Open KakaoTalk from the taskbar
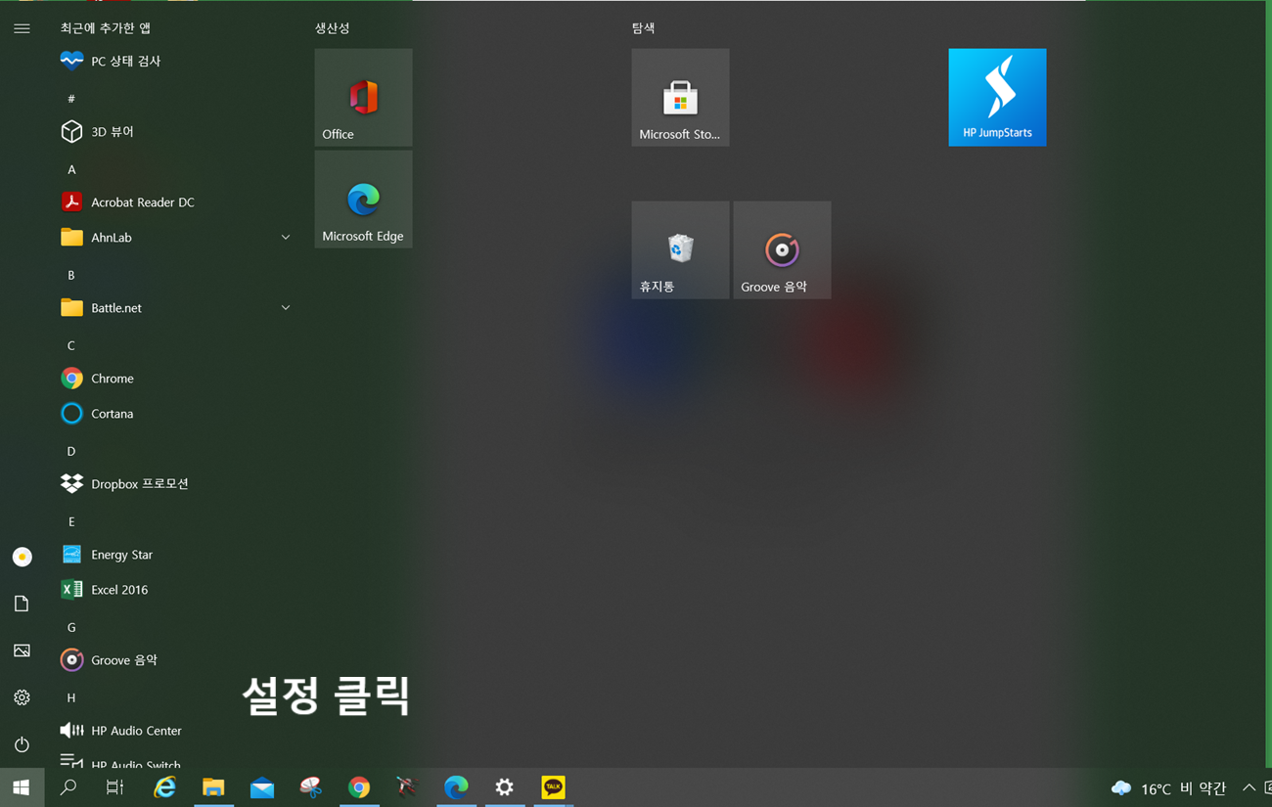1272x807 pixels. click(x=553, y=787)
